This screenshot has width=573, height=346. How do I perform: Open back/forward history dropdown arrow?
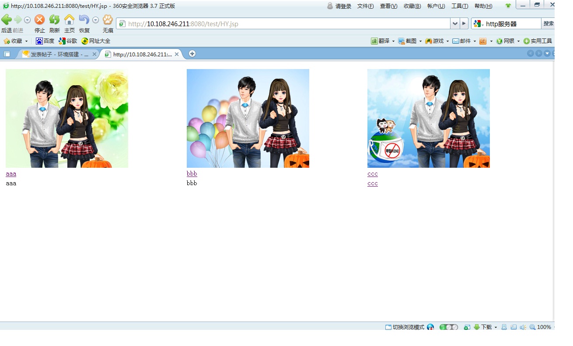tap(27, 20)
